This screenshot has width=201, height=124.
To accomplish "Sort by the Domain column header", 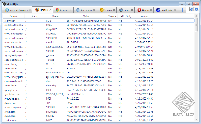I will [x=14, y=17].
